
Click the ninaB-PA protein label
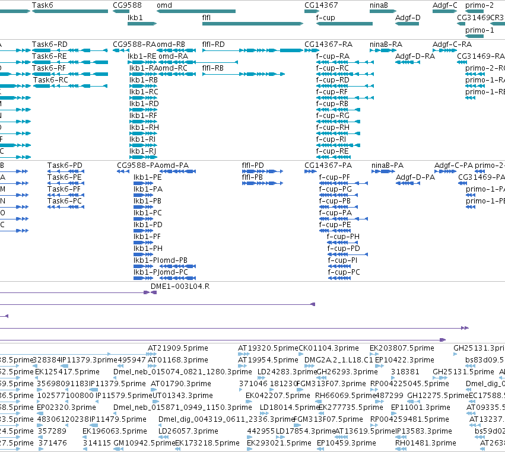(388, 165)
